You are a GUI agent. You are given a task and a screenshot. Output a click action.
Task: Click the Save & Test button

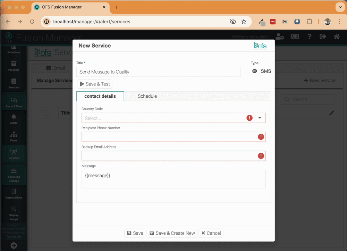pos(94,84)
